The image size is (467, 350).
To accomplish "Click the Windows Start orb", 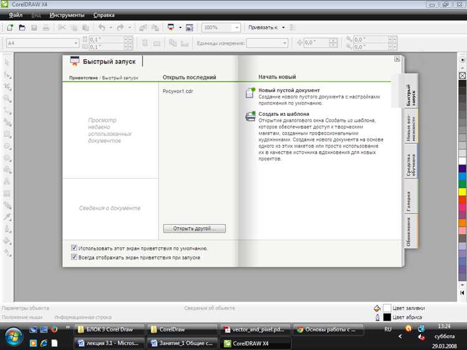I will click(13, 336).
